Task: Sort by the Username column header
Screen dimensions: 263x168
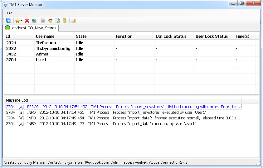Action: point(54,36)
